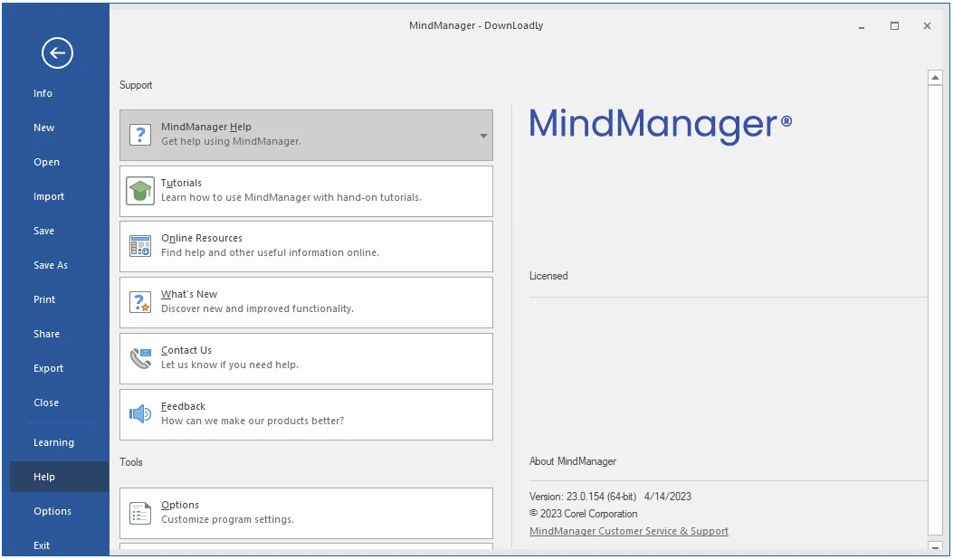Click the Online Resources web page icon
The width and height of the screenshot is (953, 559).
click(140, 246)
